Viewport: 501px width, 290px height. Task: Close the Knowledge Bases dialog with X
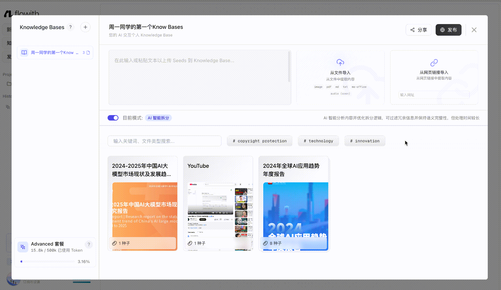[474, 30]
